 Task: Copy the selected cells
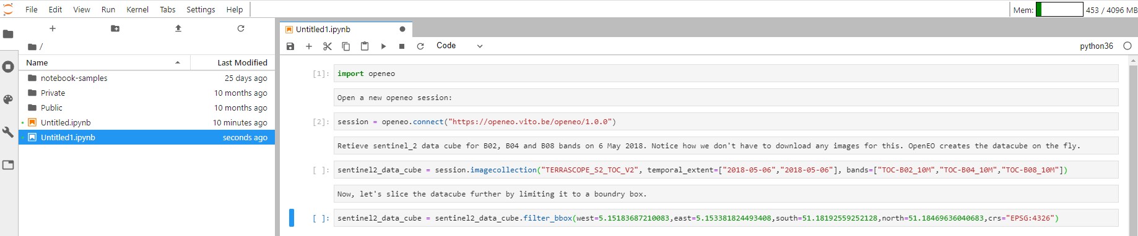coord(346,46)
